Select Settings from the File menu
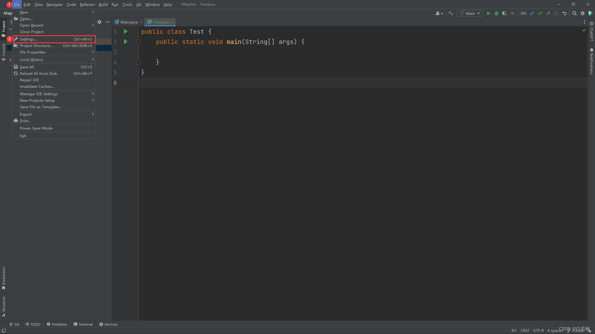595x334 pixels. click(x=27, y=39)
